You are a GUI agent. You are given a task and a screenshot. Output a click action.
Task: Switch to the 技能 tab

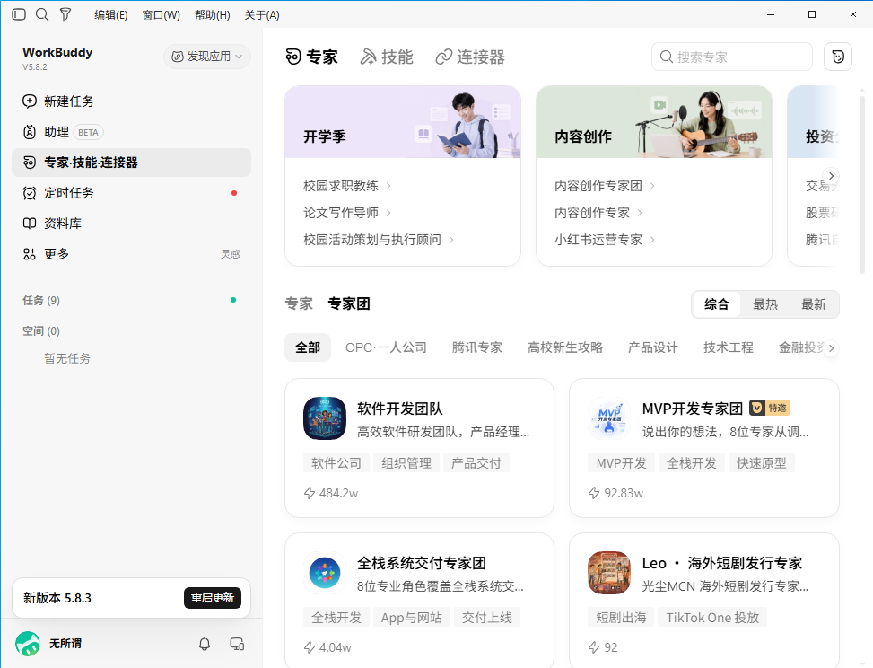[387, 57]
